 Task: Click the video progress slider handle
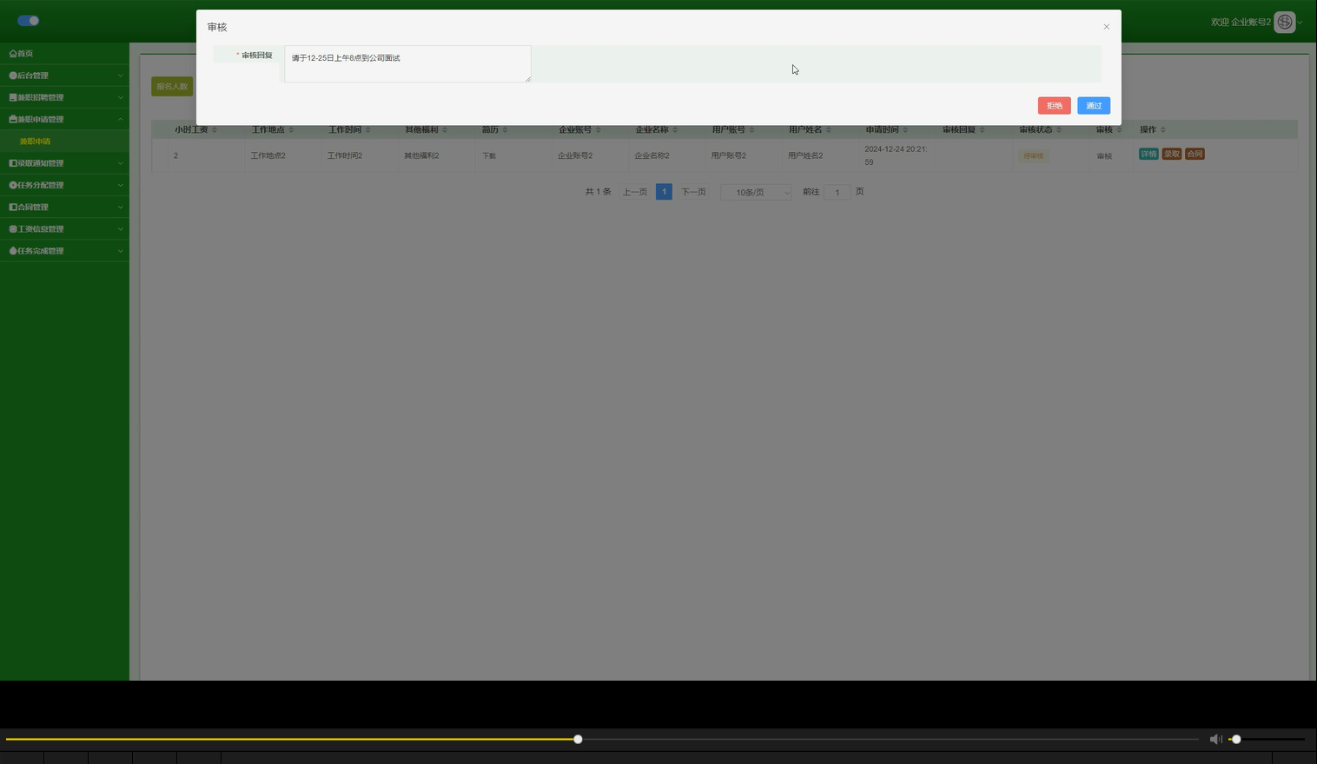click(x=578, y=739)
